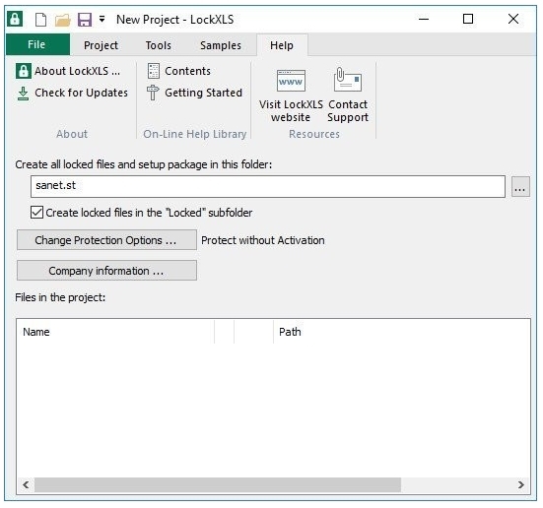Viewport: 543px width, 508px height.
Task: Save the project with the floppy disk icon
Action: pyautogui.click(x=85, y=20)
